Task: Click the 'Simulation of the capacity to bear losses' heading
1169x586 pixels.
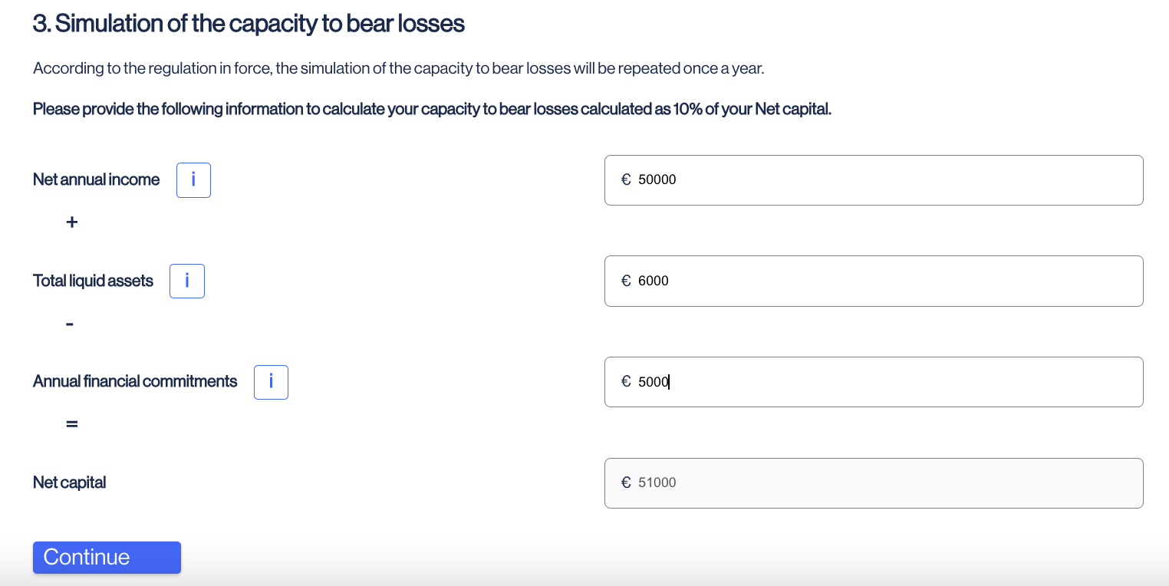Action: point(249,24)
